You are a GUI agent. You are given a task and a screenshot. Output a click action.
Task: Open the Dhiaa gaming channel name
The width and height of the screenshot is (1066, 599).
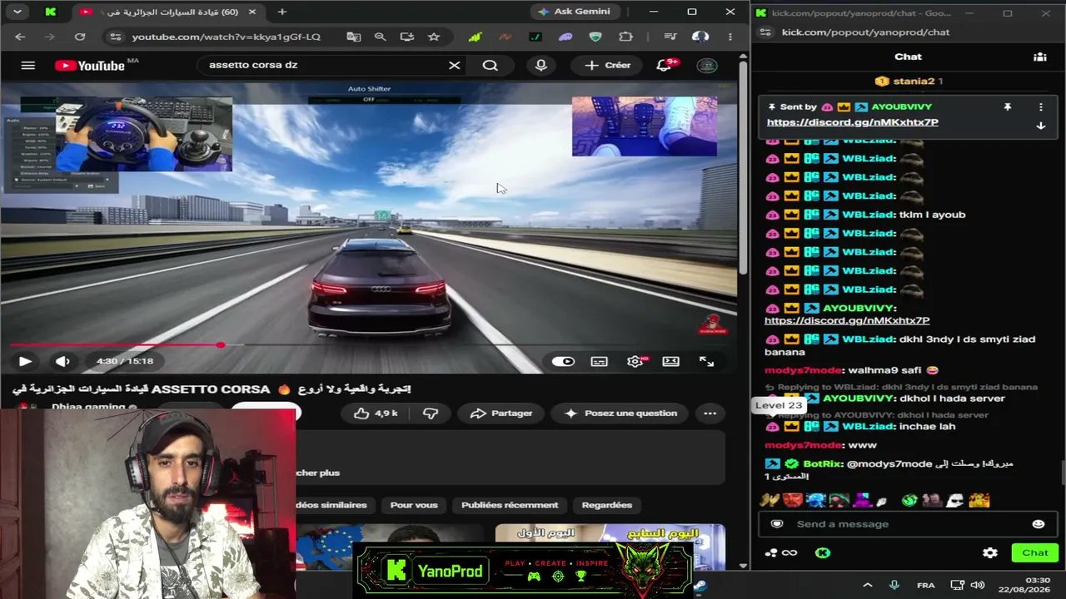tap(88, 407)
